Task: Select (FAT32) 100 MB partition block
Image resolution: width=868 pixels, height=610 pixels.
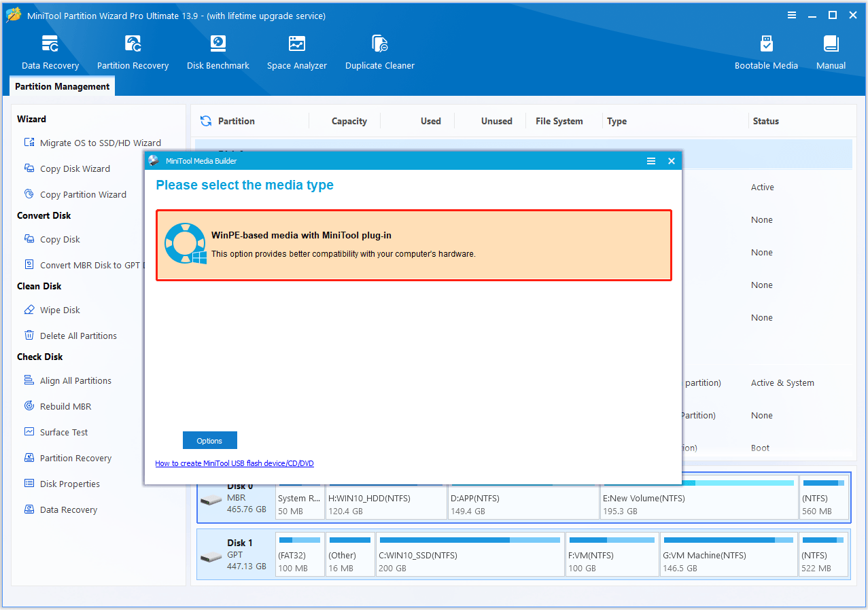Action: (300, 555)
